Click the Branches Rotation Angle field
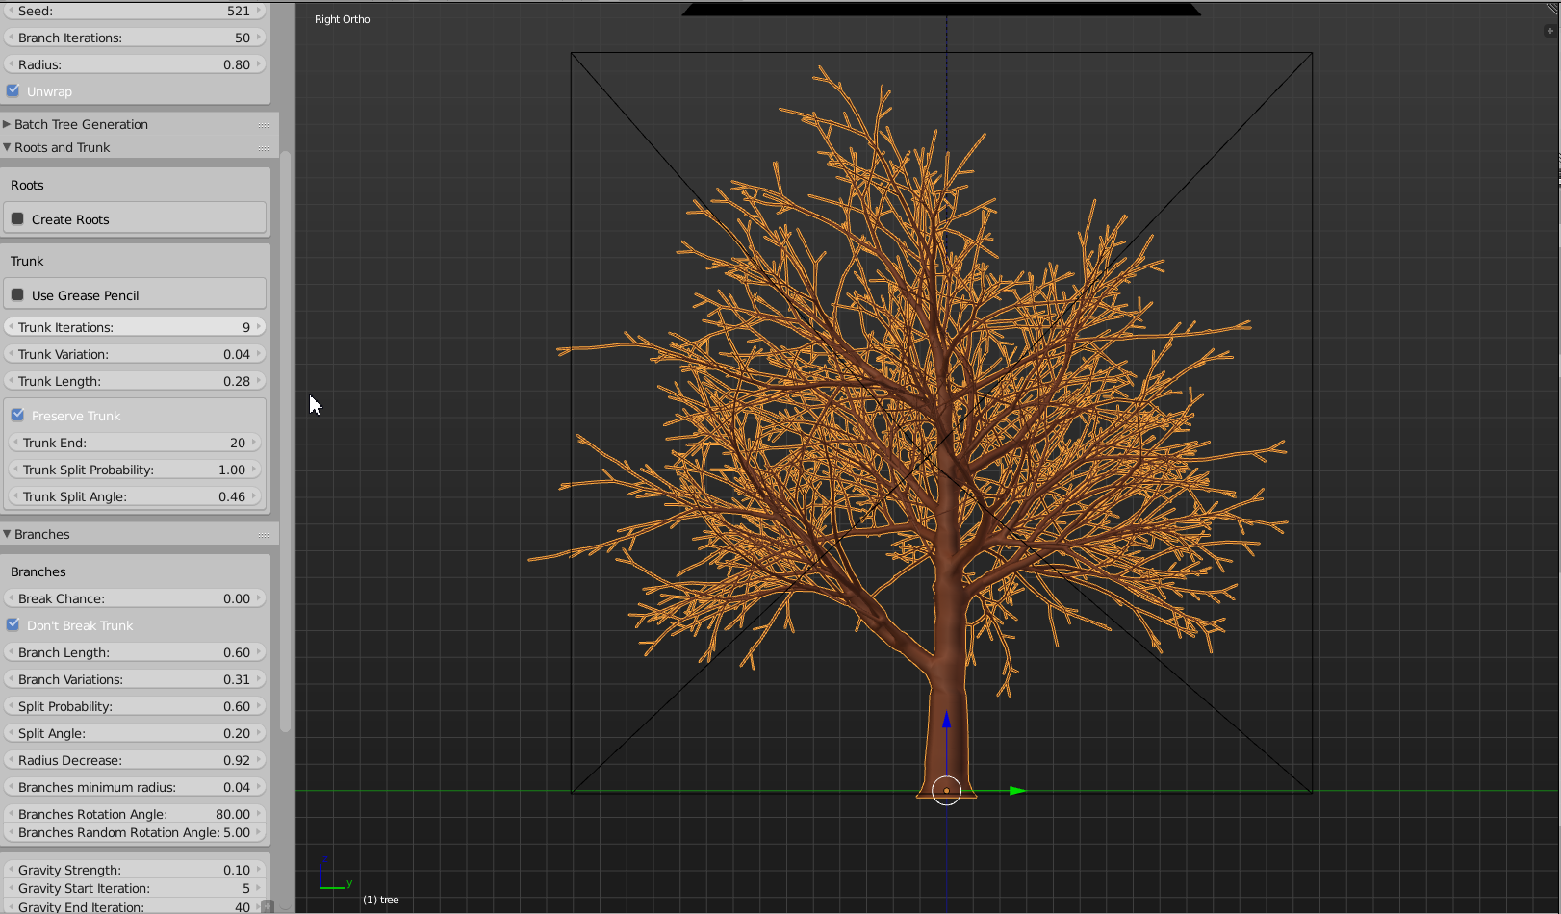Image resolution: width=1561 pixels, height=914 pixels. pyautogui.click(x=135, y=814)
